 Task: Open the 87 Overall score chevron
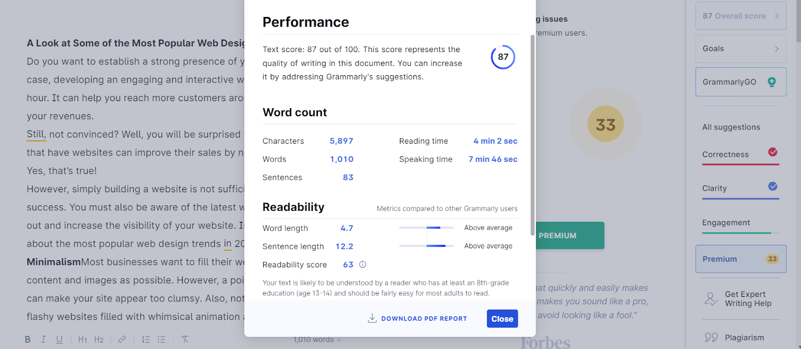[x=776, y=16]
